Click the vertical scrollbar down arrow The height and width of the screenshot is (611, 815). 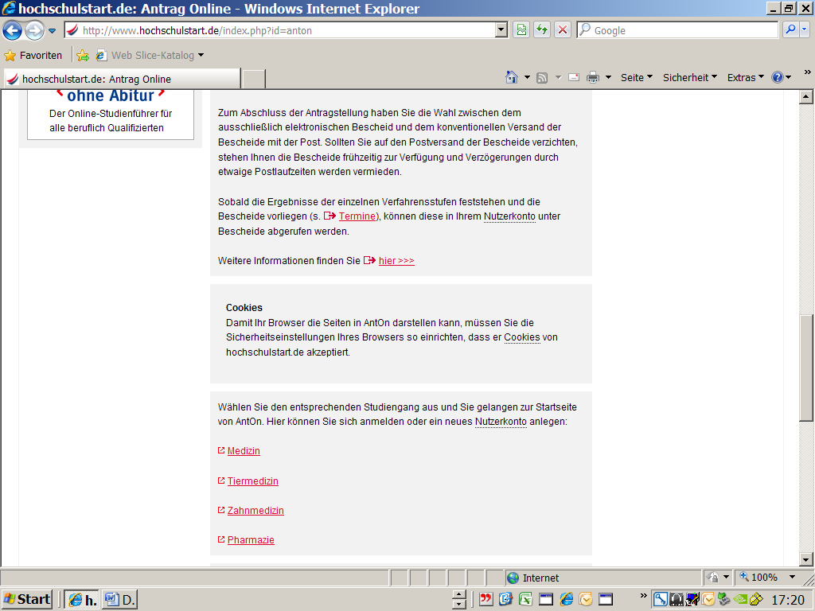pos(806,559)
